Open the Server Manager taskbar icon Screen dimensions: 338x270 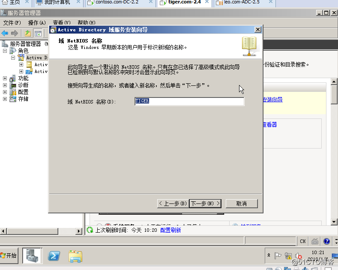tap(32, 256)
